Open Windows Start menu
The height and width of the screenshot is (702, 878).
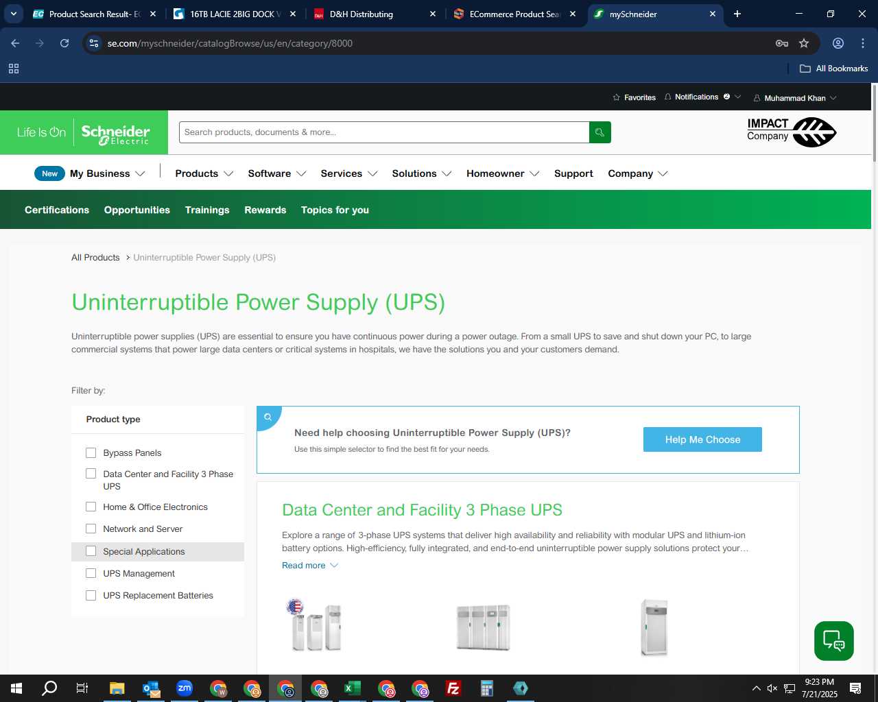click(x=16, y=688)
